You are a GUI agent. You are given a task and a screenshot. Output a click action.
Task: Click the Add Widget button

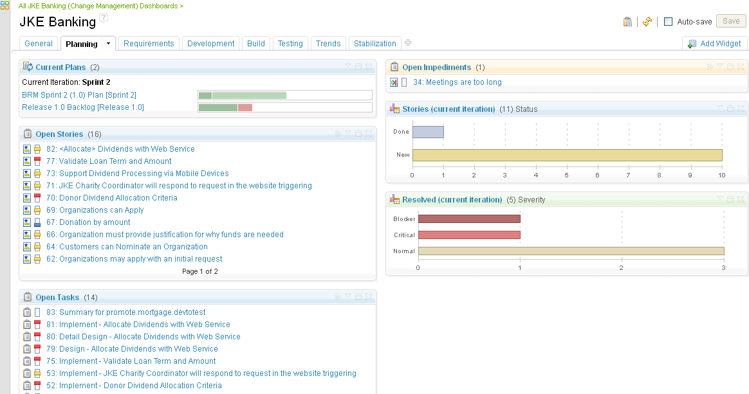(x=714, y=43)
